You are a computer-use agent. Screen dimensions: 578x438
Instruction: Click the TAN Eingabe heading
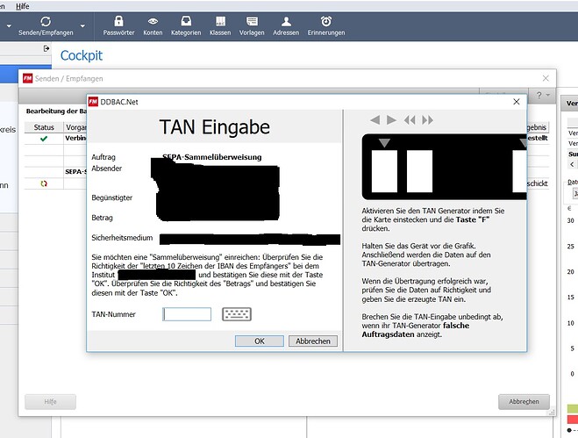(x=215, y=127)
